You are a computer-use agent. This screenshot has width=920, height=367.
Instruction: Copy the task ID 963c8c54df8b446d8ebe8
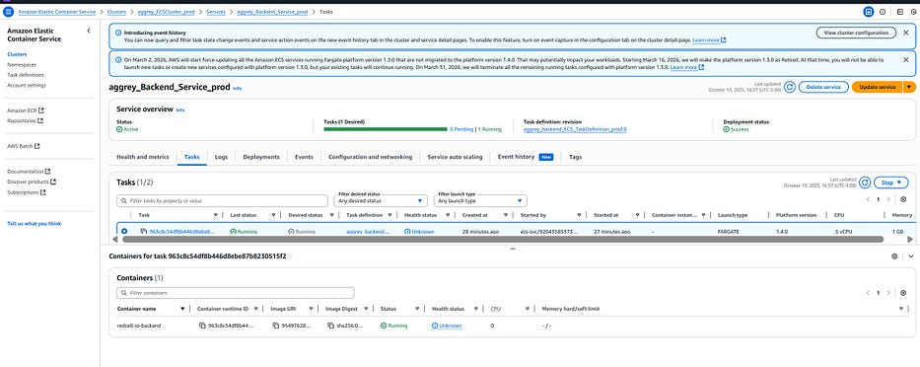(x=143, y=232)
